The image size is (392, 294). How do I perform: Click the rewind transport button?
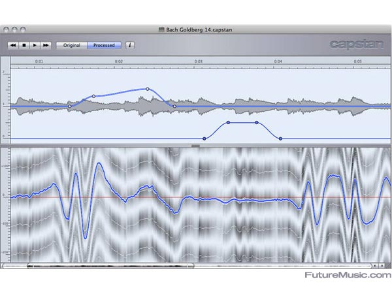click(x=13, y=45)
